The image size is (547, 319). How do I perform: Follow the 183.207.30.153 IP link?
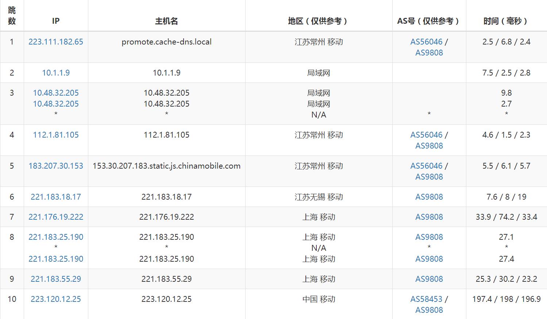[56, 166]
